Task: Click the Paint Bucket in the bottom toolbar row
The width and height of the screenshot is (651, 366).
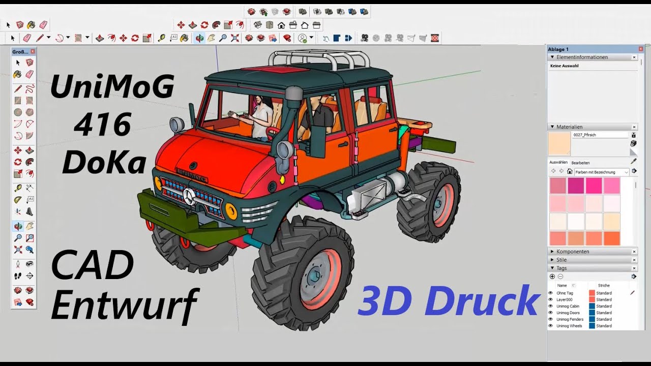Action: point(184,38)
